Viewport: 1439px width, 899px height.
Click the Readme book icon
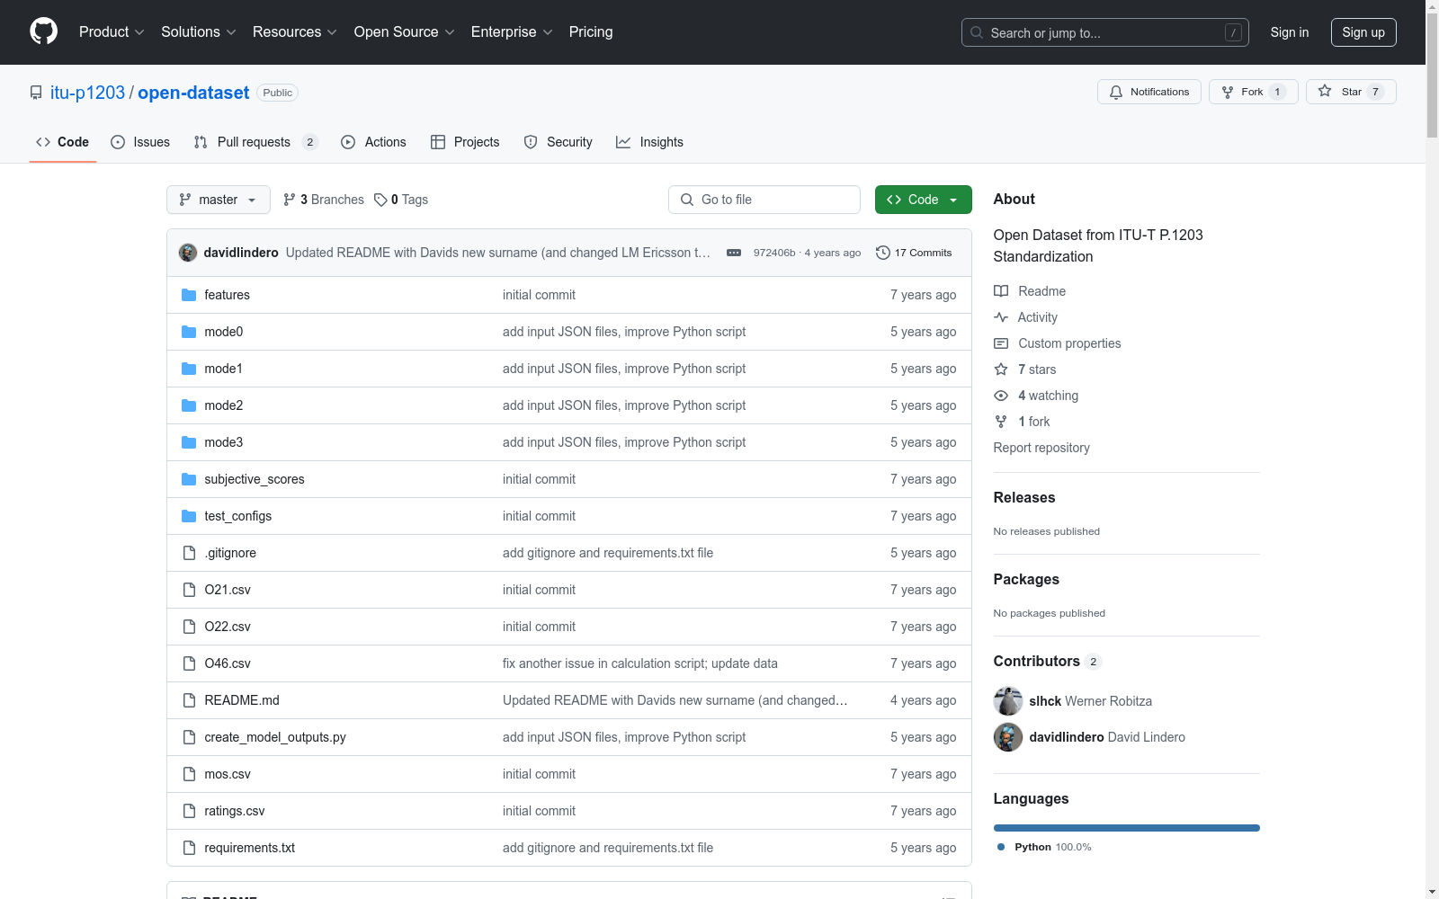pos(1001,291)
